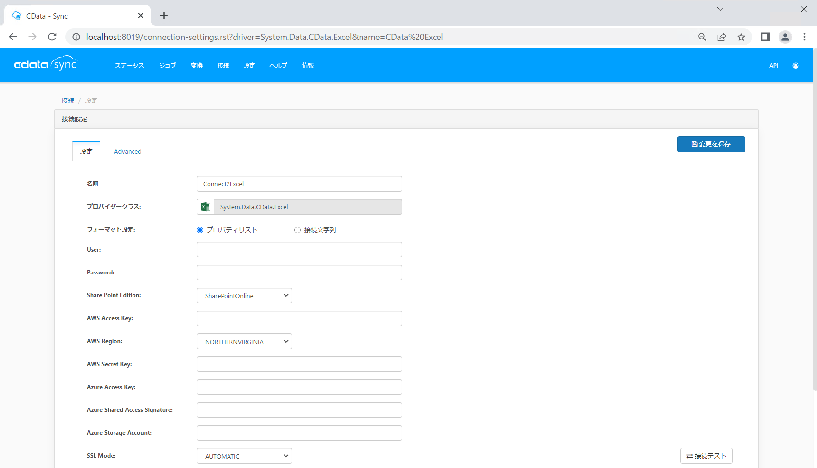
Task: Focus the AWS Access Key field
Action: coord(300,318)
